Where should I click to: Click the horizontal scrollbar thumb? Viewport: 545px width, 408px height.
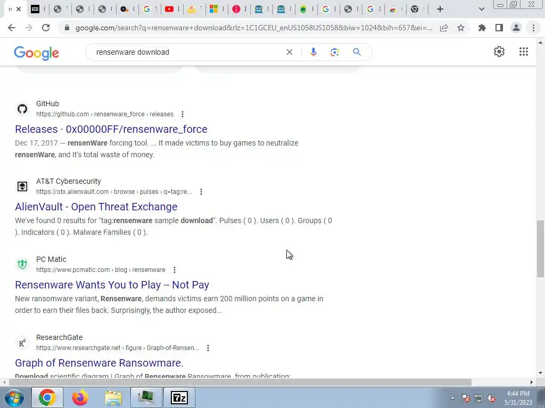pyautogui.click(x=240, y=382)
